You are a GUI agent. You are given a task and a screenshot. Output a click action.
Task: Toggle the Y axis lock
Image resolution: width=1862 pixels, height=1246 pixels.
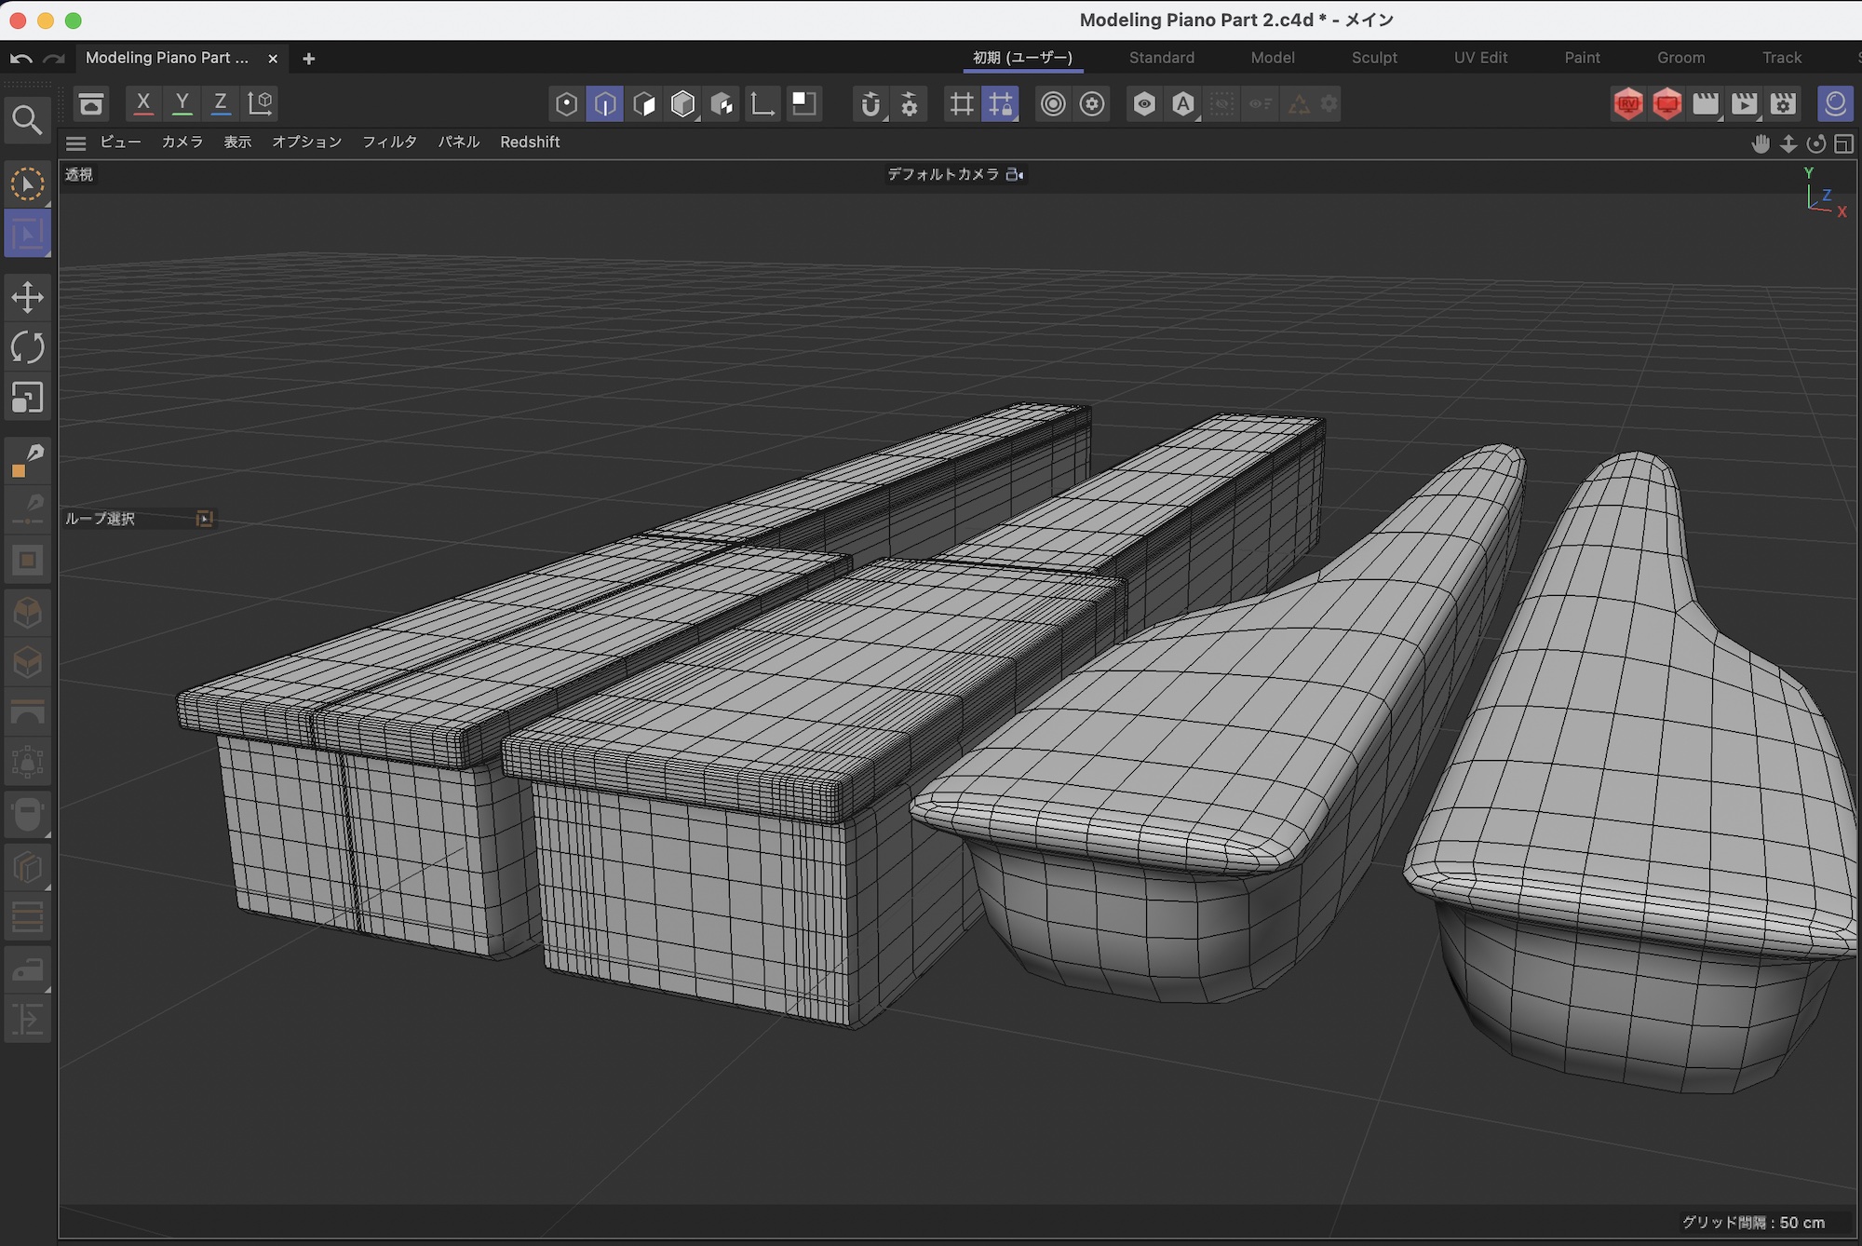[182, 103]
